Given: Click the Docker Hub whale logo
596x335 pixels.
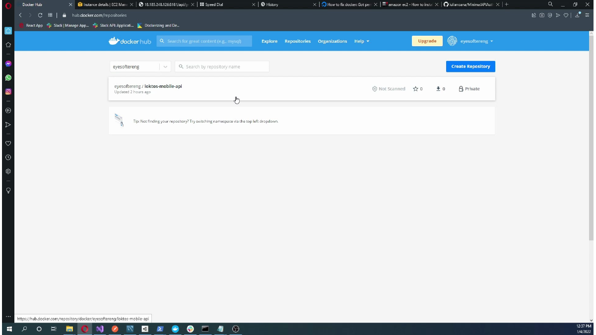Looking at the screenshot, I should pos(130,41).
